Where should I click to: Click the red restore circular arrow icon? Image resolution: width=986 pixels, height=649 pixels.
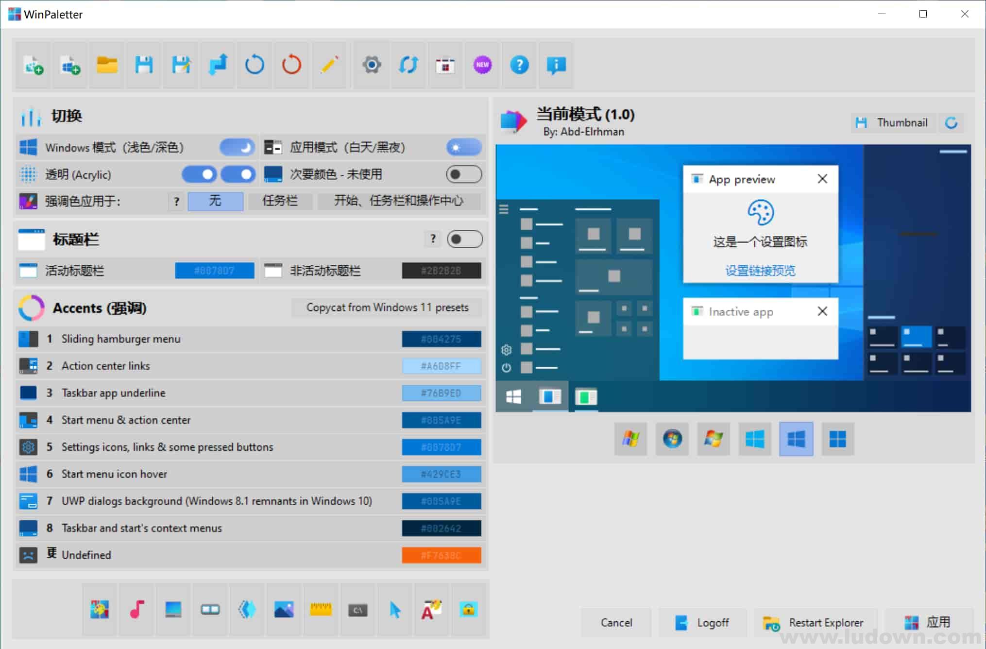(x=291, y=65)
